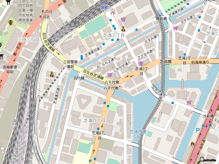The image size is (219, 164).
Task: Select the police icon below 三田警察署前
Action: [52, 74]
